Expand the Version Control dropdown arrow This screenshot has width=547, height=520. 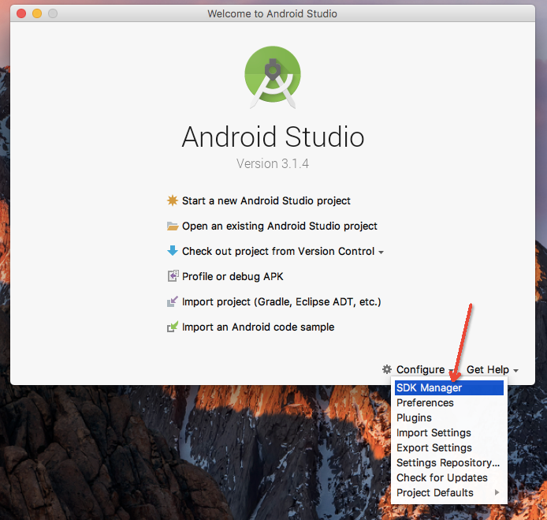click(381, 253)
